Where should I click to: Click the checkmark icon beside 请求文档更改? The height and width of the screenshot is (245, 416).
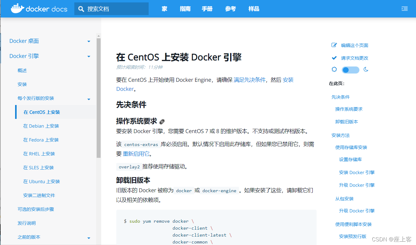coord(334,58)
